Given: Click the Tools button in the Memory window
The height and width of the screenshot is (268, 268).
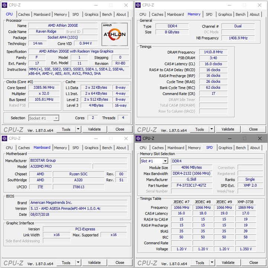Looking at the screenshot, I should [200, 129].
